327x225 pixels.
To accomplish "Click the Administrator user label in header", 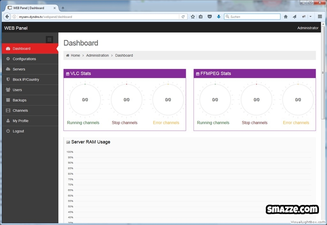I will (x=308, y=28).
